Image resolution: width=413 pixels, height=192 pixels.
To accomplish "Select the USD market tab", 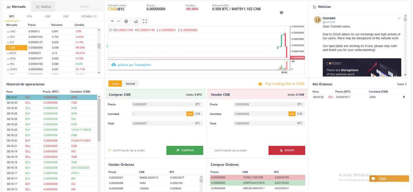I will click(x=47, y=16).
